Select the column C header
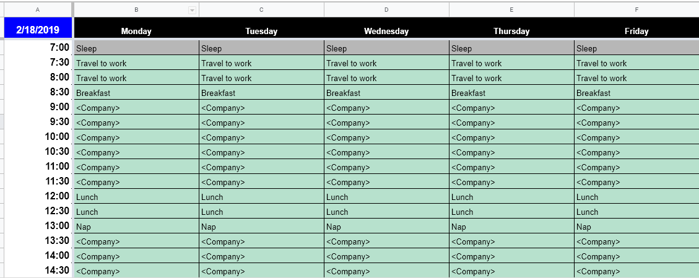This screenshot has width=699, height=278. click(x=261, y=10)
